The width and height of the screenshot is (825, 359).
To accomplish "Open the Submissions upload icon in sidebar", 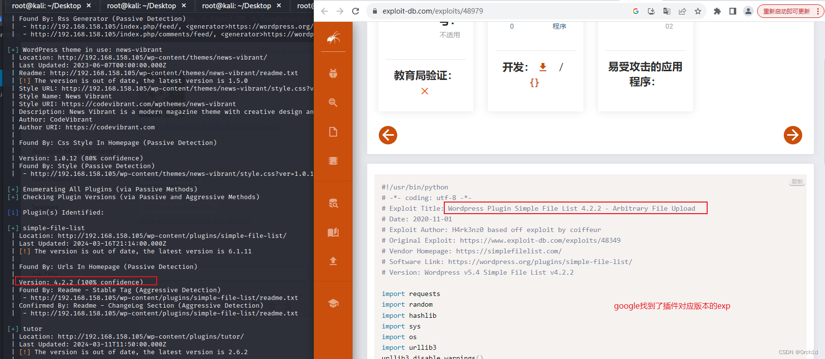I will 333,261.
